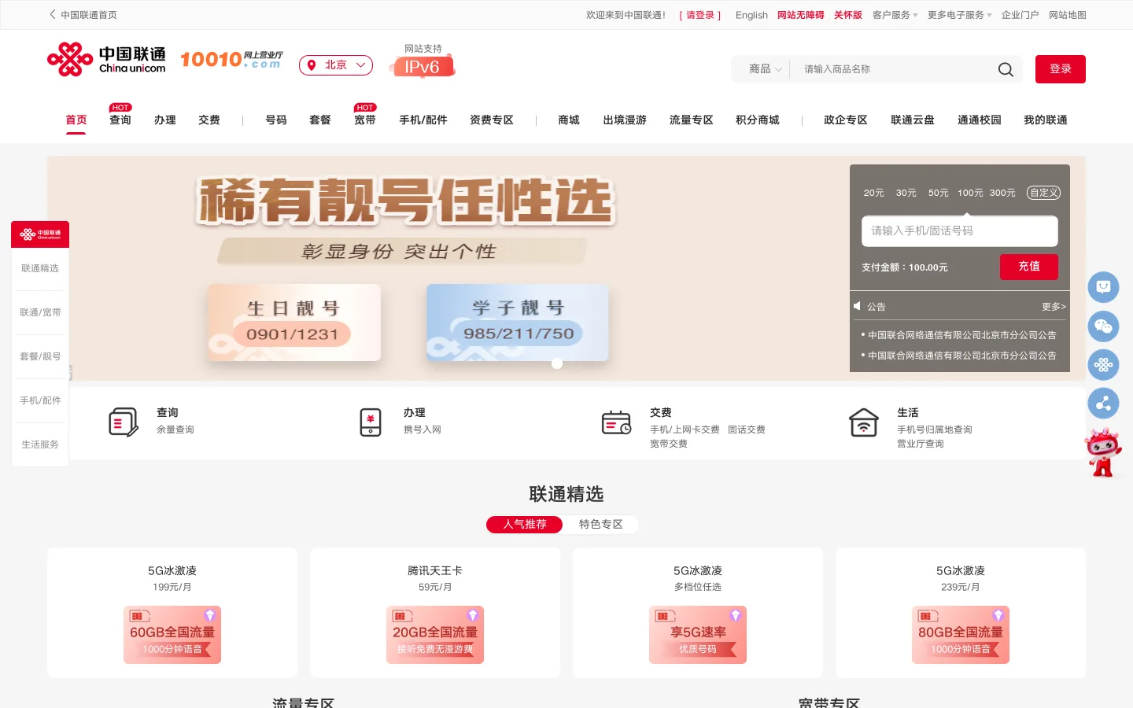Open the 更多> announcements link
The image size is (1133, 708).
pos(1054,307)
